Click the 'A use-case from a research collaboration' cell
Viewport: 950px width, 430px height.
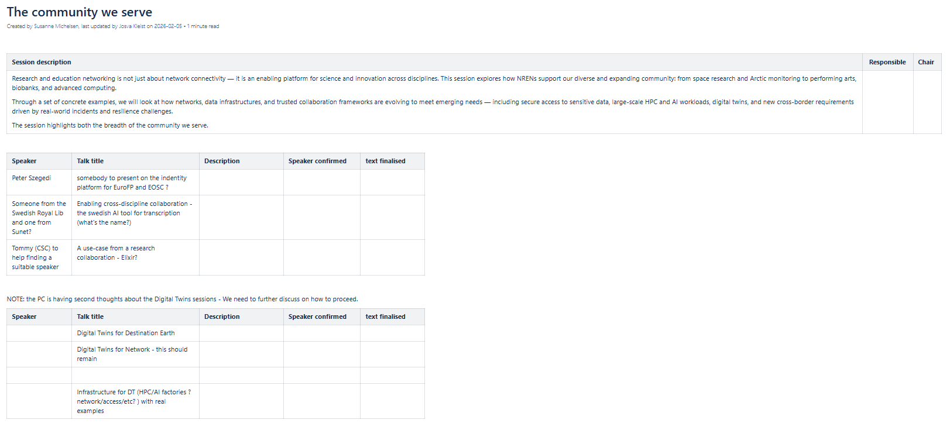[x=116, y=253]
